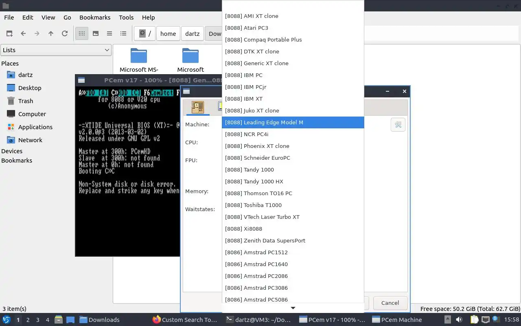This screenshot has width=521, height=326.
Task: Select [8088] Xi8088 entry
Action: tap(293, 229)
